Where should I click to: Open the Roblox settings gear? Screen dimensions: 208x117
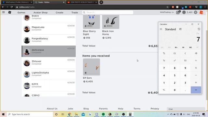[196, 12]
